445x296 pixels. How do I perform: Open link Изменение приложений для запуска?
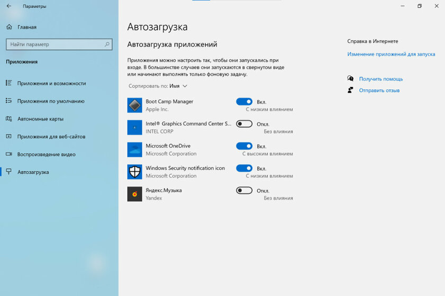[391, 54]
